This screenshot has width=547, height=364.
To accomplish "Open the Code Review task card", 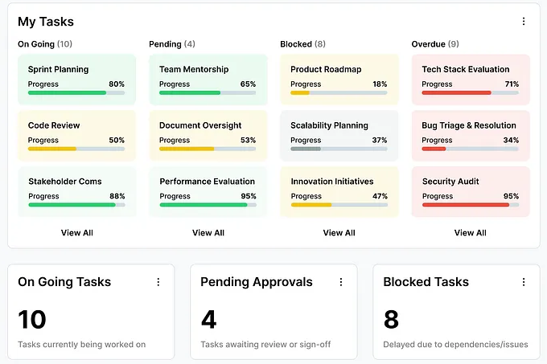I will [x=76, y=135].
